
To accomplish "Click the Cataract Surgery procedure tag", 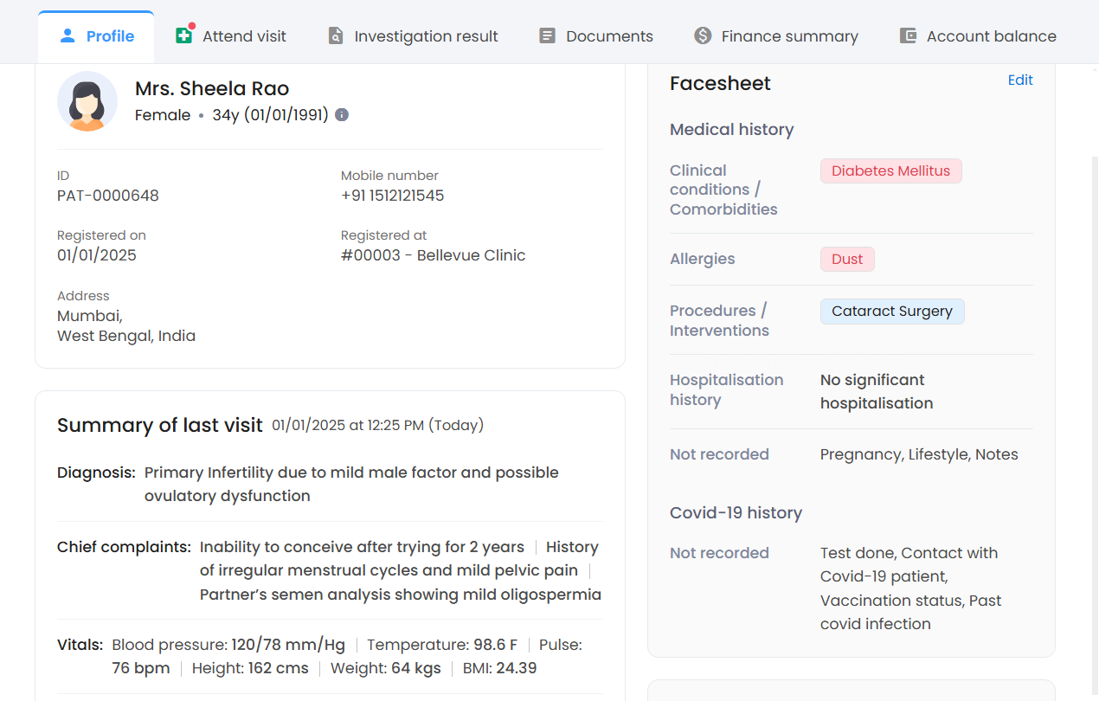I will click(891, 312).
